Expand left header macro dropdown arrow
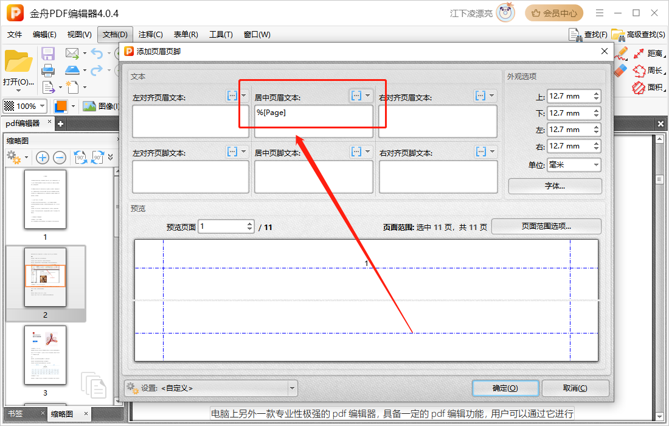Viewport: 669px width, 426px height. click(244, 96)
